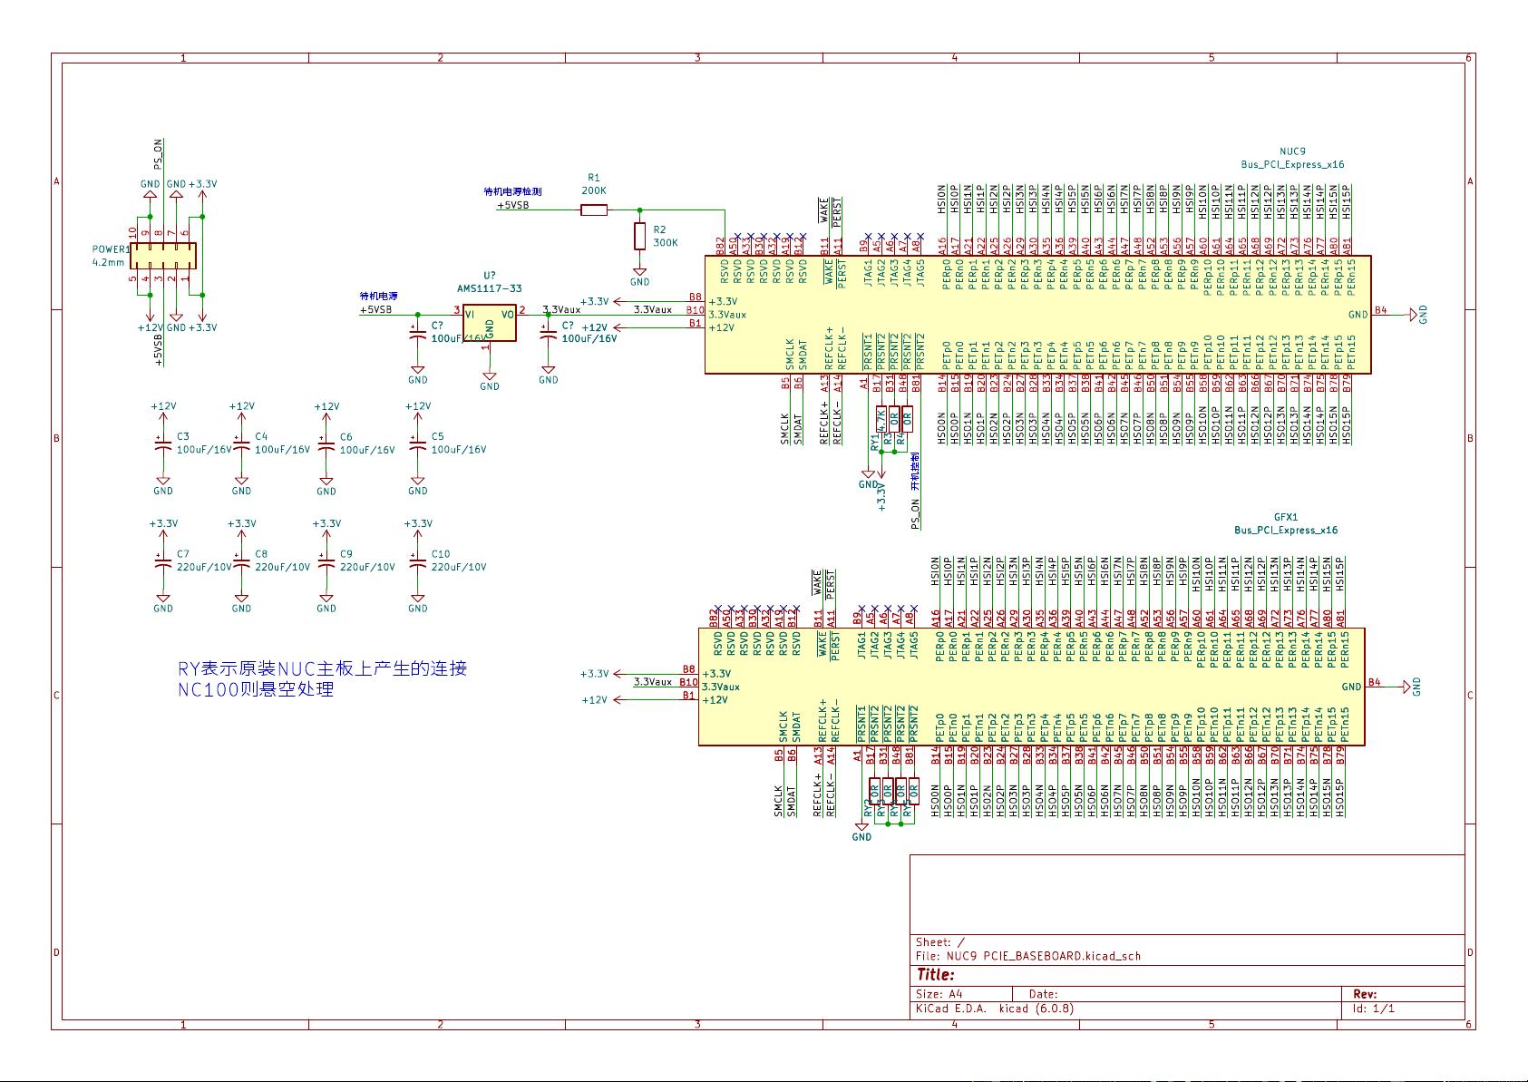
Task: Select the C3 100uF/16V capacitor
Action: 163,445
